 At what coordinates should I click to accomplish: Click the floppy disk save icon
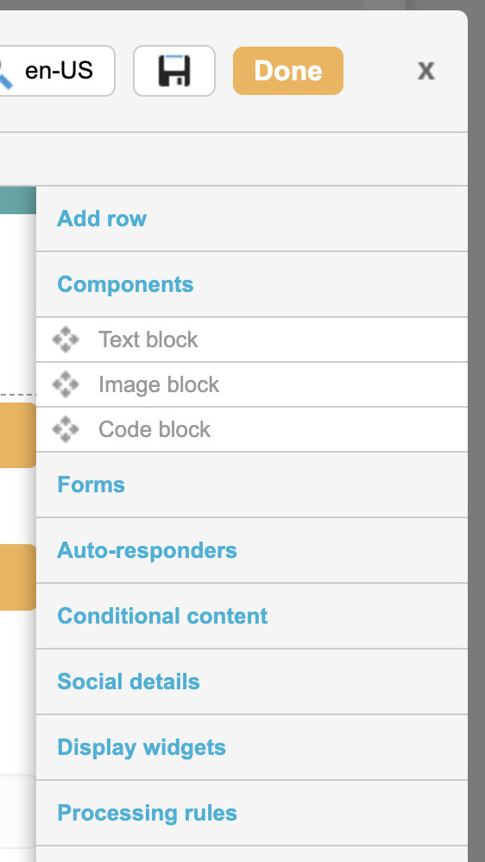[x=174, y=71]
